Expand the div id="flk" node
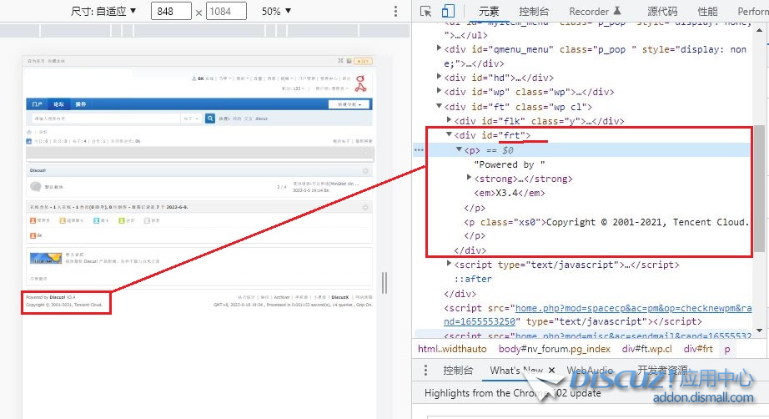The image size is (769, 419). (449, 119)
